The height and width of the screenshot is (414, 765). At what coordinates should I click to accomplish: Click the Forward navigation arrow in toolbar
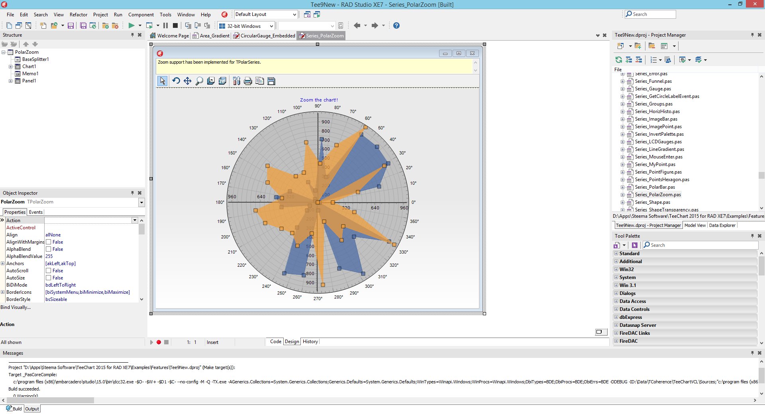375,25
